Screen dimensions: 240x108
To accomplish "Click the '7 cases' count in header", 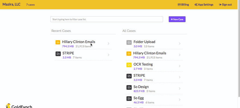I will click(30, 5).
